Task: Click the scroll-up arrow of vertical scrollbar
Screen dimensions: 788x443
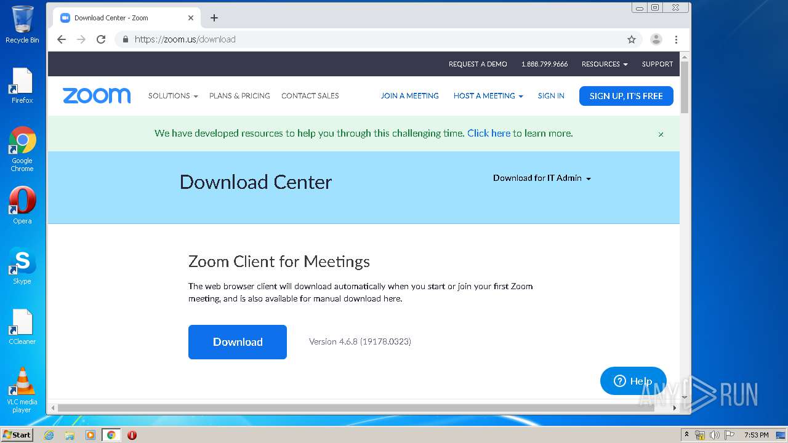Action: [x=684, y=57]
